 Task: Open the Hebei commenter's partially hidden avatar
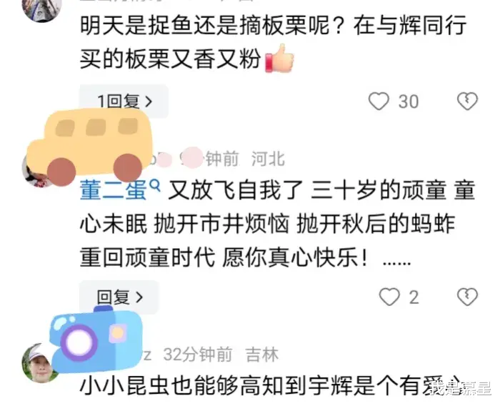click(35, 171)
